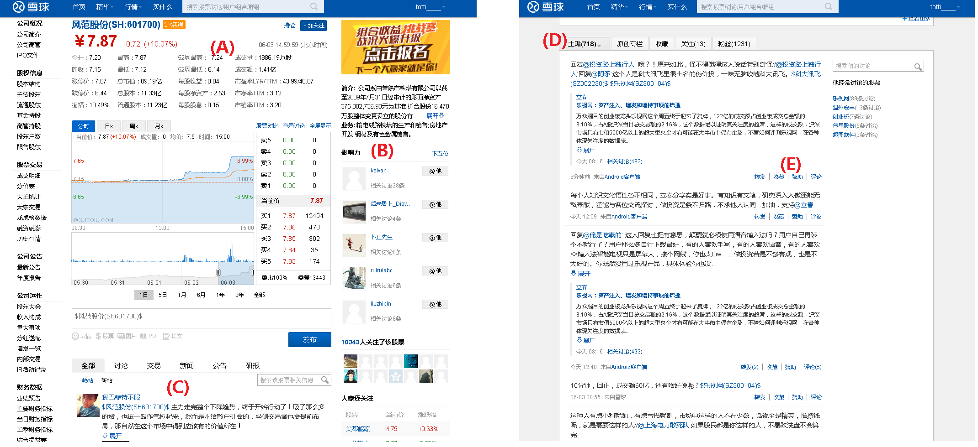Click magnifier in 搜索他的讨论 box

pos(917,67)
